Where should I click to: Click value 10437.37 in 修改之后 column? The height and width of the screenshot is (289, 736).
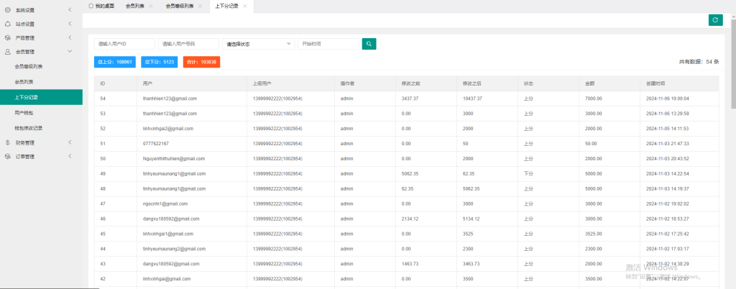[472, 98]
